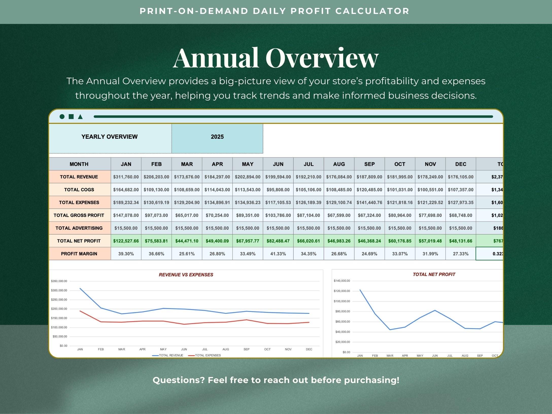Click the TOTAL REVENUE legend entry
The width and height of the screenshot is (552, 414).
168,355
